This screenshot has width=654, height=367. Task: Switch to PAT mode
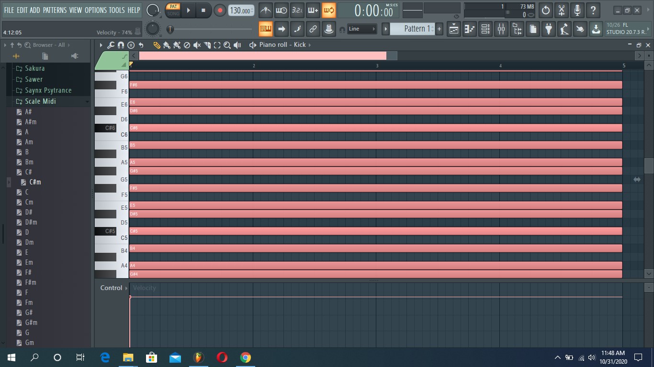click(173, 7)
